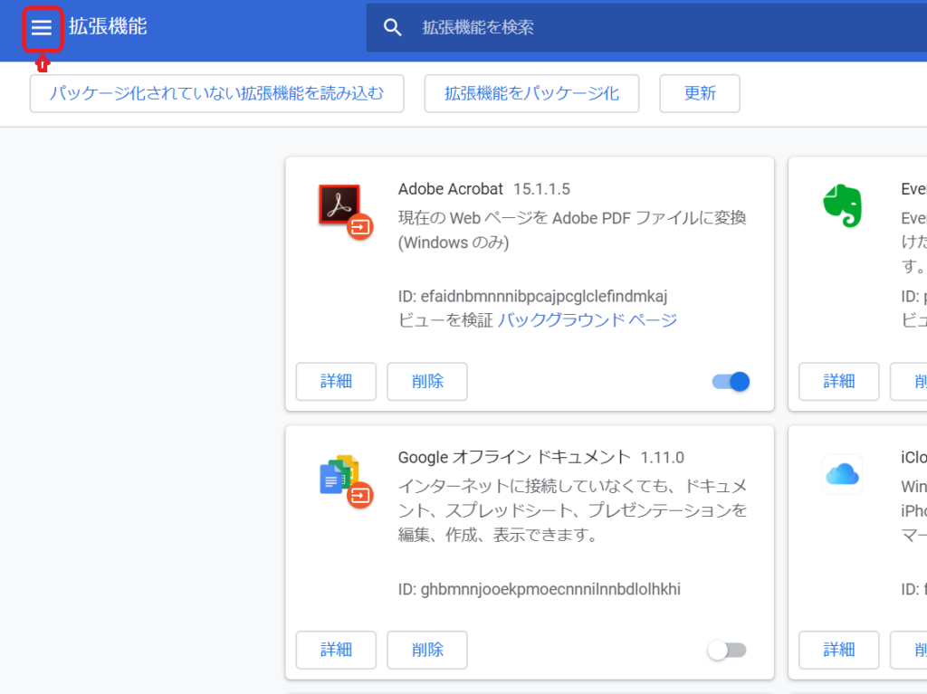The height and width of the screenshot is (694, 927).
Task: Click the 更新 button
Action: [x=700, y=93]
